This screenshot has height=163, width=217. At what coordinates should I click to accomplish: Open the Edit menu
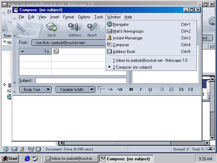pos(31,17)
